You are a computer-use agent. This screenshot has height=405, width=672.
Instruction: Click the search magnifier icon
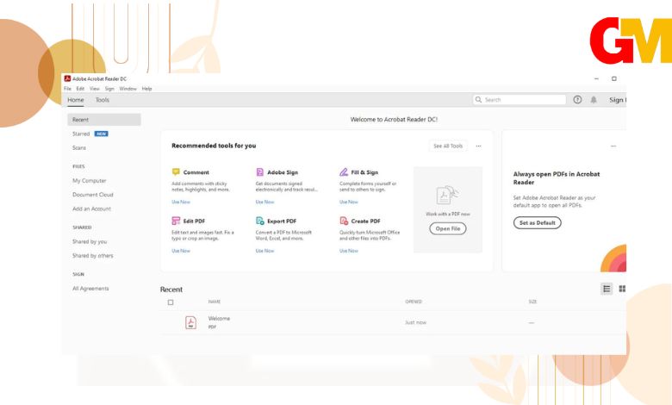pyautogui.click(x=478, y=99)
